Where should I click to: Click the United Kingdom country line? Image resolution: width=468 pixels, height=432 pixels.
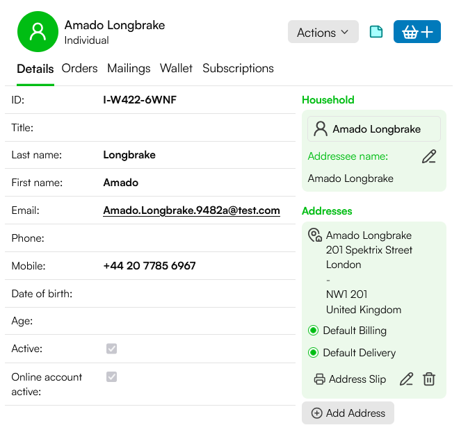click(x=363, y=310)
